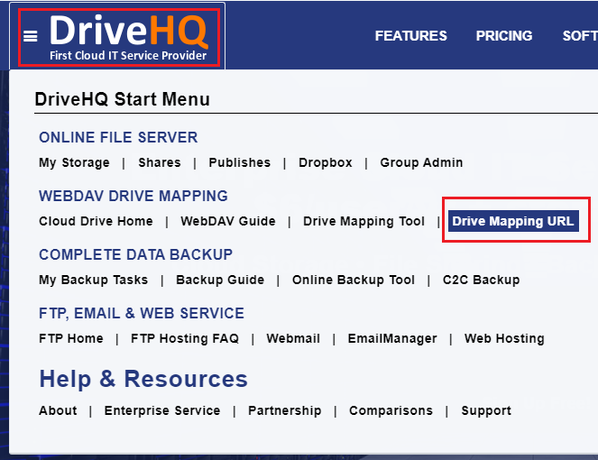Open the EmailManager link

coord(392,338)
